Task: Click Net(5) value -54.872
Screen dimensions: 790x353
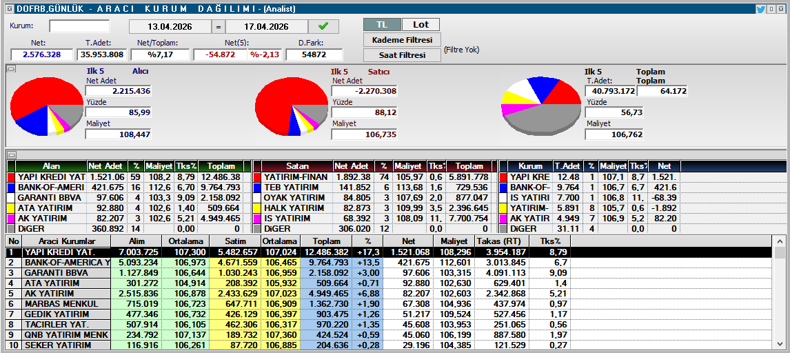Action: tap(221, 55)
